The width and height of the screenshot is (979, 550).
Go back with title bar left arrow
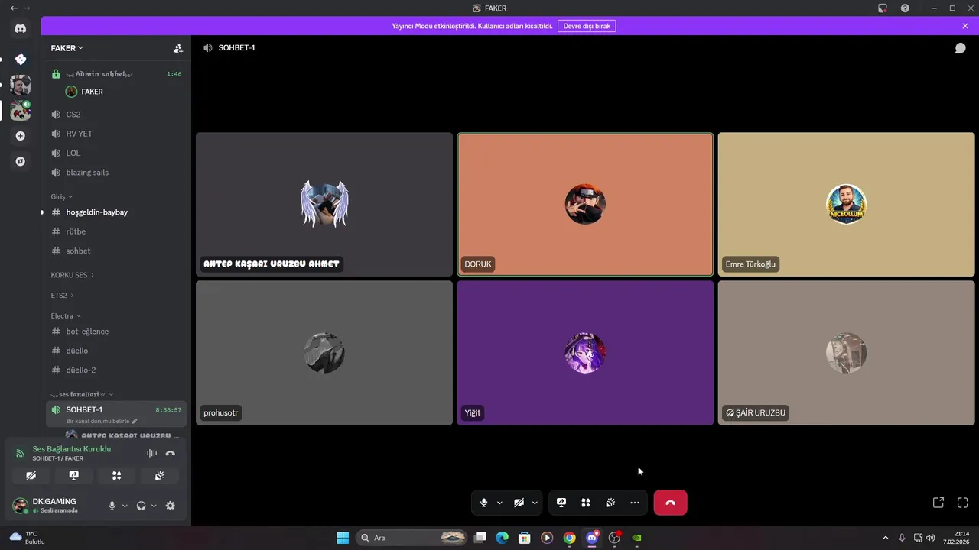[x=14, y=8]
